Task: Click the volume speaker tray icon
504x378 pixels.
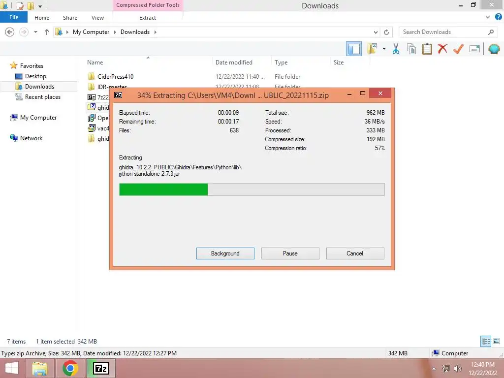Action: 457,369
